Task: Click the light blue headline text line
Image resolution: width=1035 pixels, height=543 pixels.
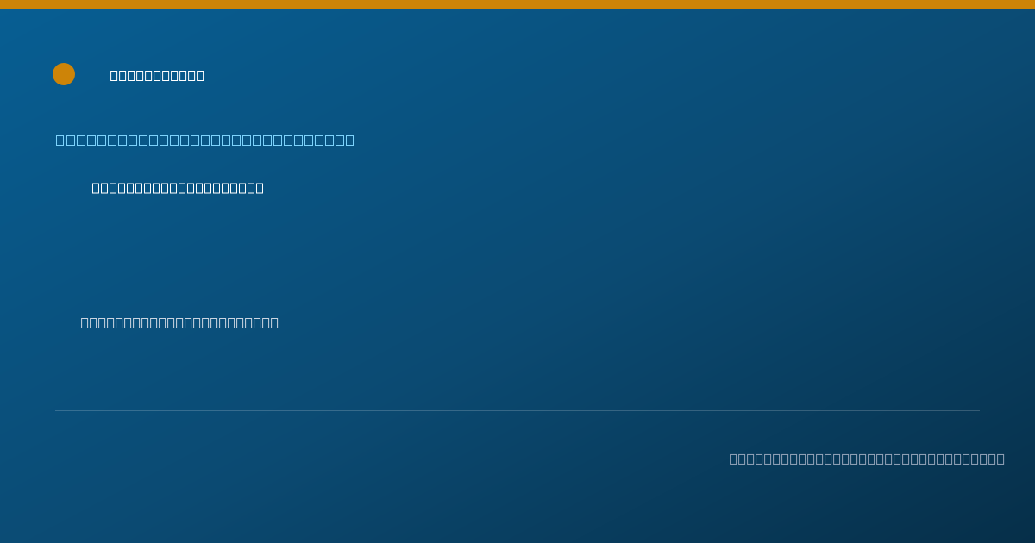Action: (205, 140)
